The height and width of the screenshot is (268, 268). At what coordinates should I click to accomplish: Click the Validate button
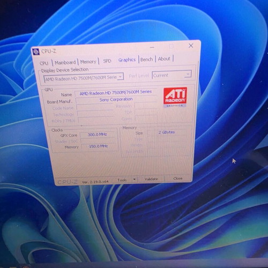coord(151,179)
